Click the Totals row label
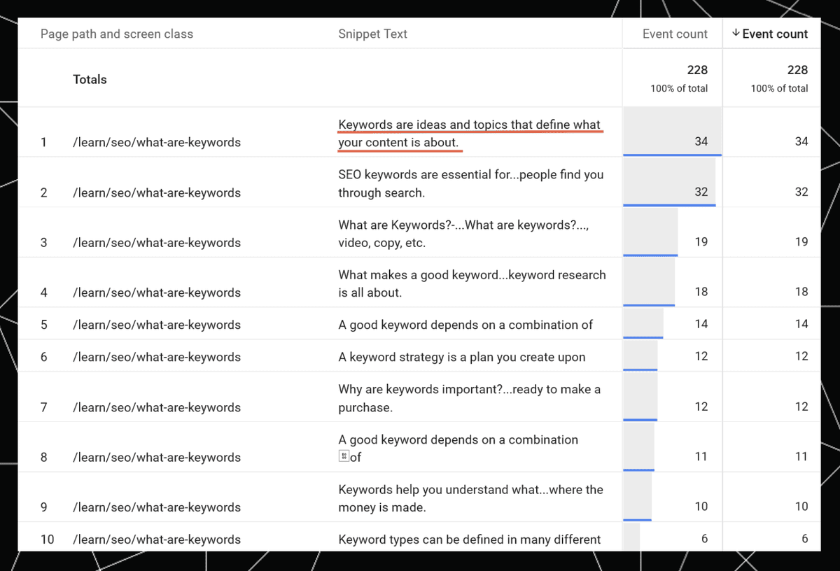840x571 pixels. pyautogui.click(x=90, y=80)
